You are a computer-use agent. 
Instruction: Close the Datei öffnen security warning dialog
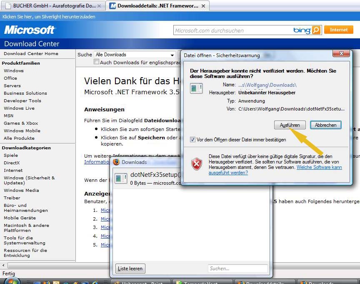[341, 53]
